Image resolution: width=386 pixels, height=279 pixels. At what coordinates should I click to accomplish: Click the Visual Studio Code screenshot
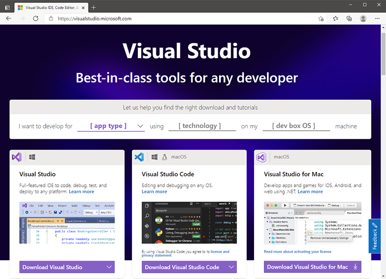[189, 223]
